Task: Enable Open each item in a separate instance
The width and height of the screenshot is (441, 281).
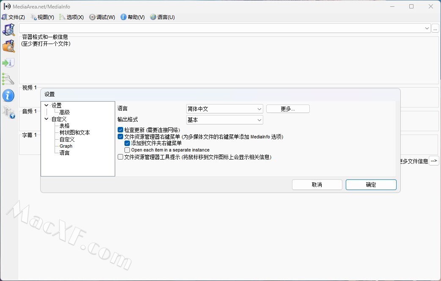Action: 127,150
